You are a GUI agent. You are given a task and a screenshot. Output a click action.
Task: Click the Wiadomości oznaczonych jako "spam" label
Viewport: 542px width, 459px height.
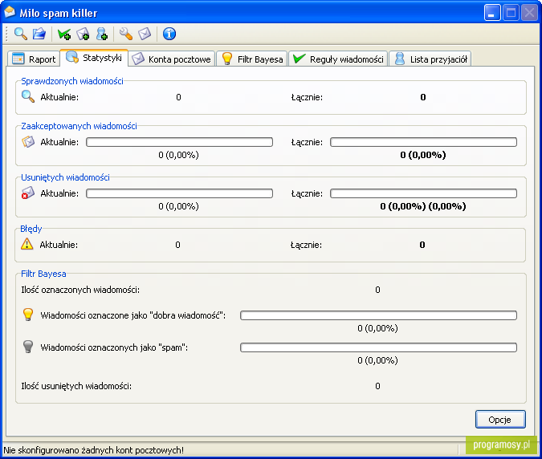114,347
